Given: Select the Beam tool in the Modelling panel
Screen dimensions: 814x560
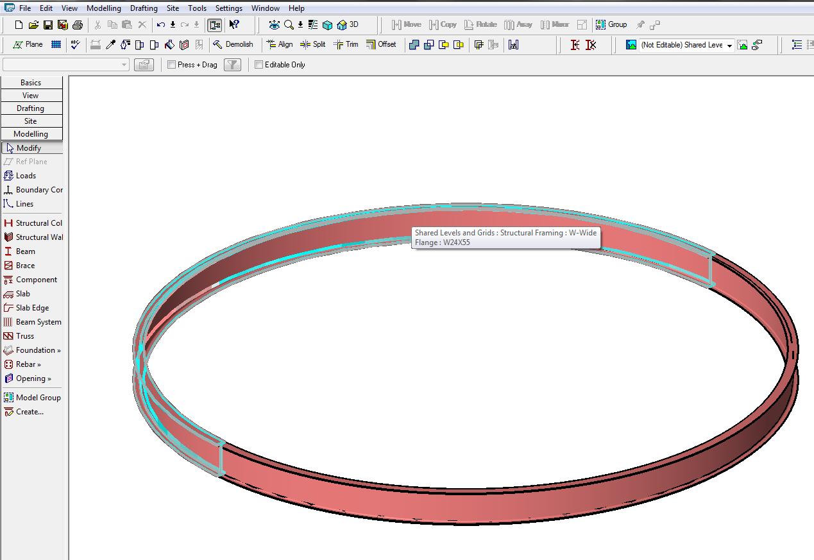Looking at the screenshot, I should (x=23, y=251).
